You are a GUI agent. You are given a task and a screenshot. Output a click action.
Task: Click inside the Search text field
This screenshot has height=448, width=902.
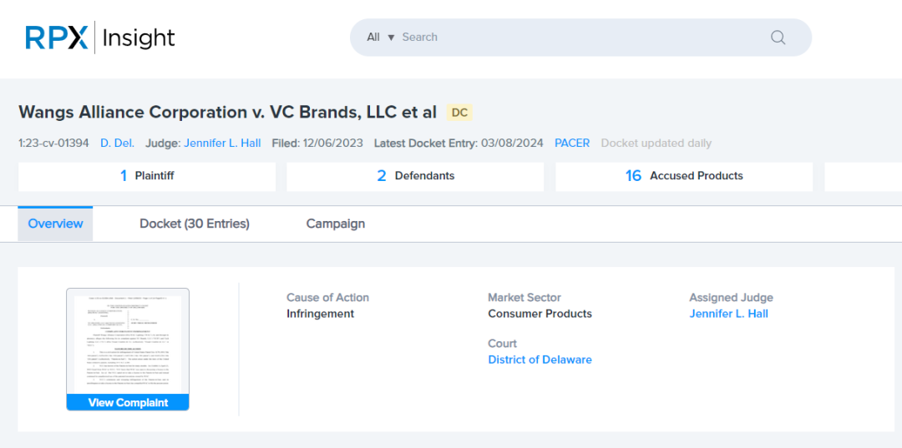point(581,38)
